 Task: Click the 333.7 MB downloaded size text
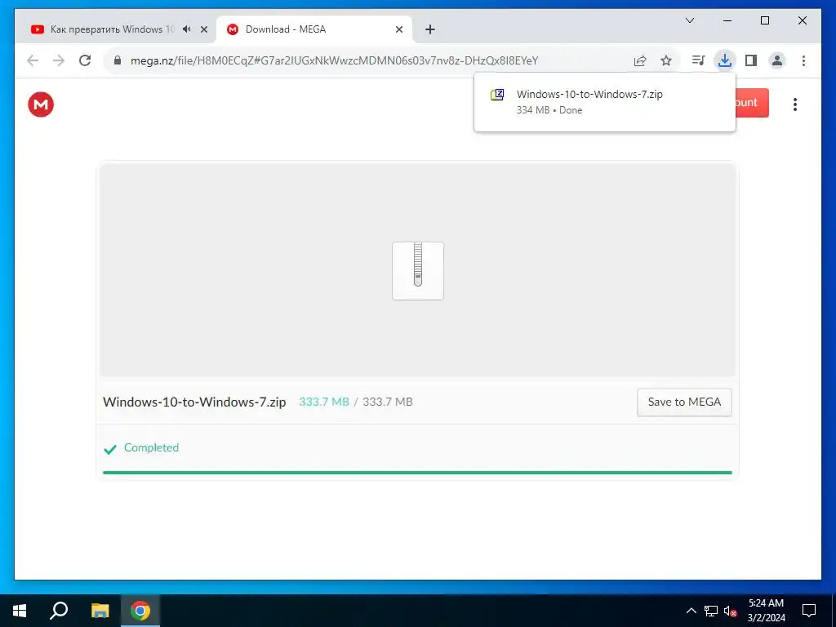coord(323,402)
